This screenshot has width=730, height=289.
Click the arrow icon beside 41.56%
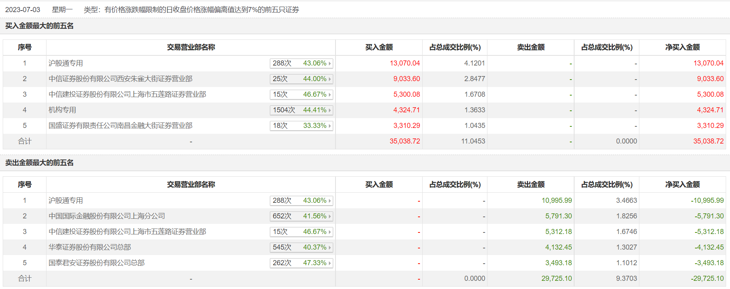click(x=330, y=216)
